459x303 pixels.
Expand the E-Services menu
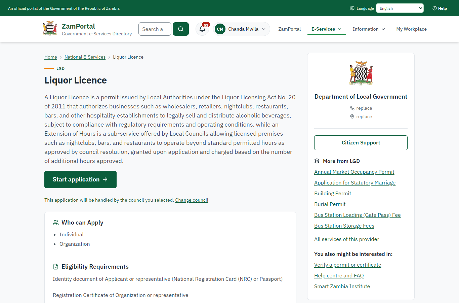tap(327, 29)
